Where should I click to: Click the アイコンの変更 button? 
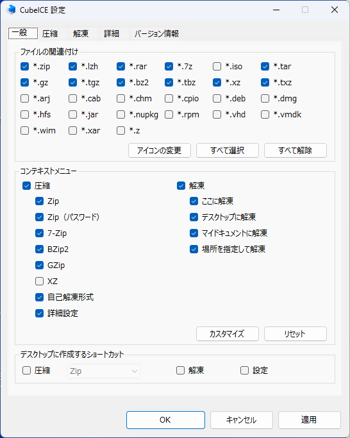(160, 151)
